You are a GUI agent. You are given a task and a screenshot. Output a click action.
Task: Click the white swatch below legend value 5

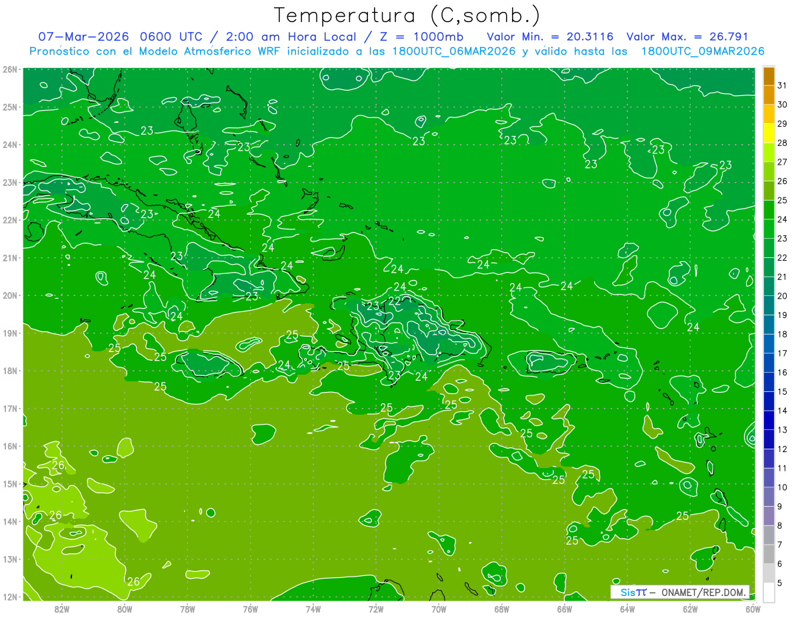769,592
